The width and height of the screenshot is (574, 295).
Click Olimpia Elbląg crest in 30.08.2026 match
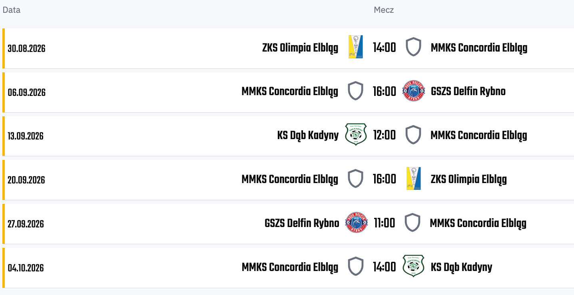(356, 47)
